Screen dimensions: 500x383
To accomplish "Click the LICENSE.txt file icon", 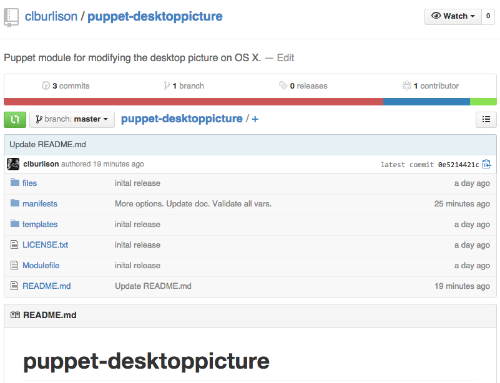I will 14,245.
